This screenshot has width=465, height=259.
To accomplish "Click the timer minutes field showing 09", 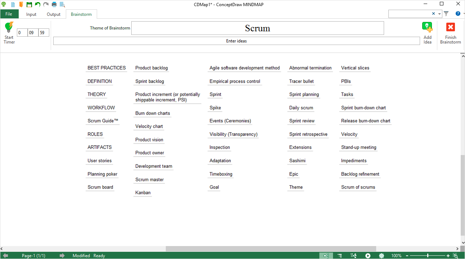I will coord(33,33).
